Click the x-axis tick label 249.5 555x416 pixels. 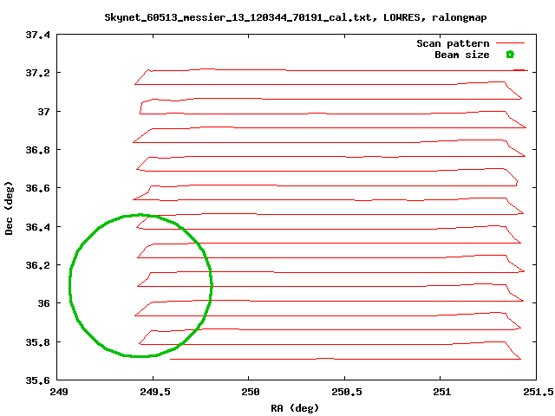point(154,392)
